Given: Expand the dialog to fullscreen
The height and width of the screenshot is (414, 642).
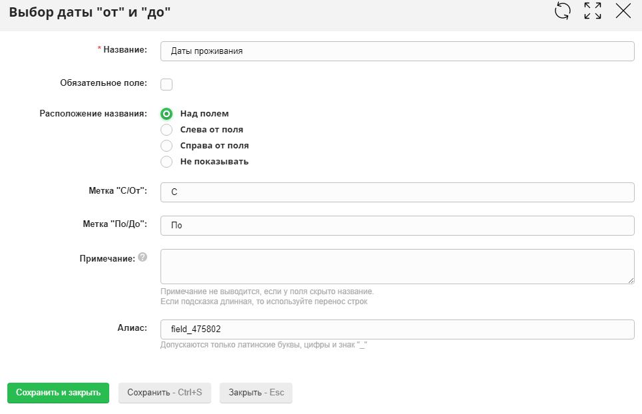Looking at the screenshot, I should tap(593, 11).
